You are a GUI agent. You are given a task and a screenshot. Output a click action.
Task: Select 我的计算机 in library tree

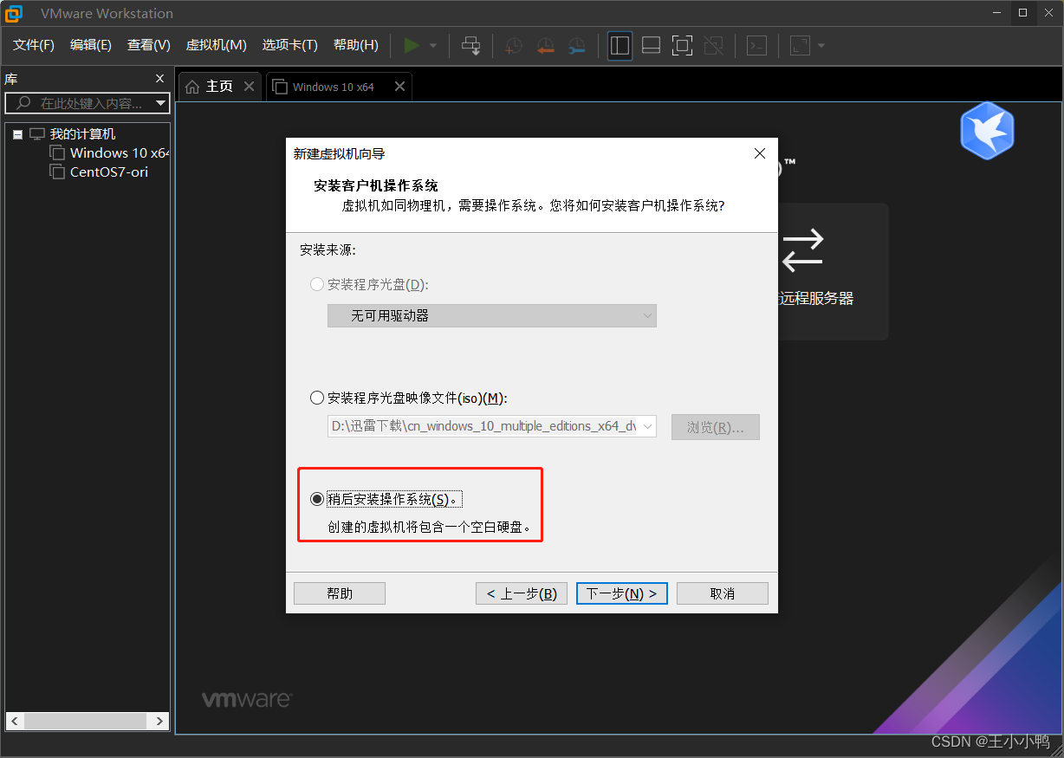coord(82,134)
